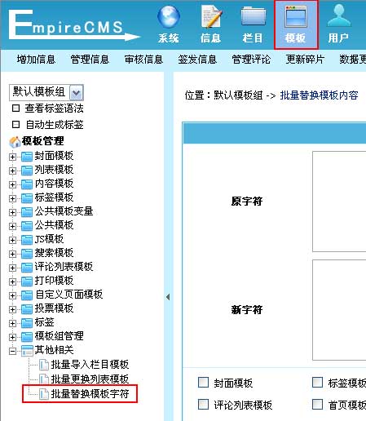Collapse the 其他相关 tree node

point(12,351)
